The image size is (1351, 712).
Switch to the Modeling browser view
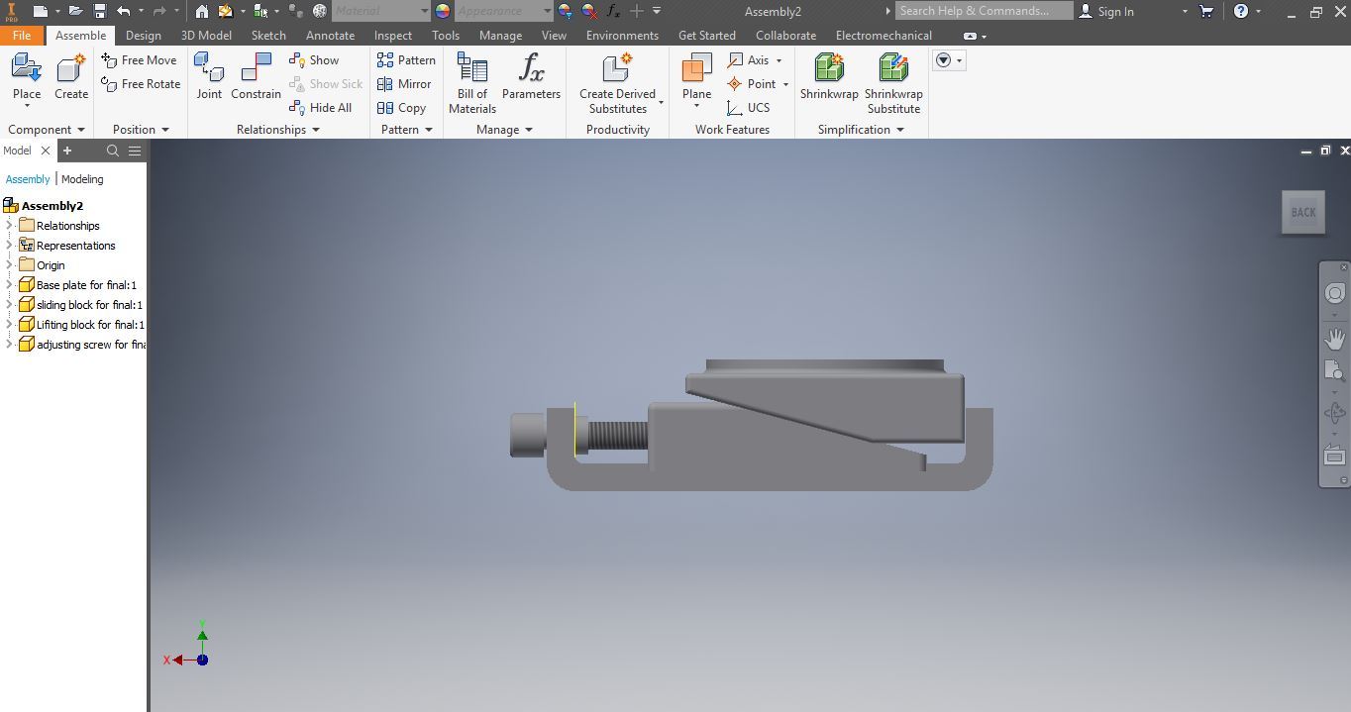(x=82, y=179)
